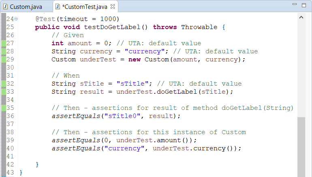The height and width of the screenshot is (177, 312).
Task: Click the "new" keyword on line 29
Action: coord(135,59)
